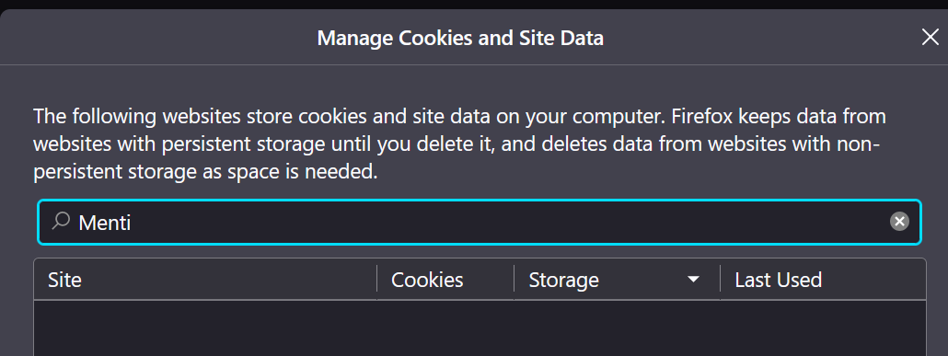
Task: Click the divider between Site and Cookies columns
Action: [376, 281]
